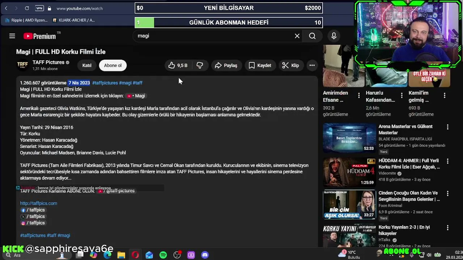Open the #magi hashtag at description bottom
Screen dimensions: 463x260
[x=64, y=235]
